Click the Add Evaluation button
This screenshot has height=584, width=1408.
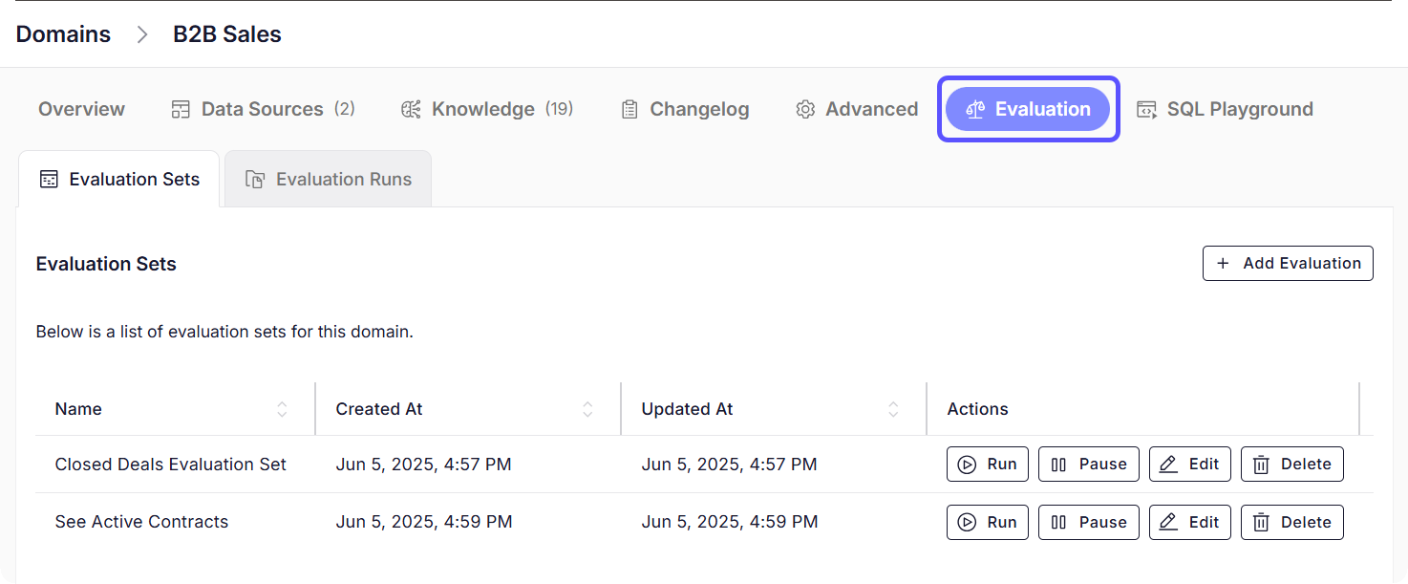coord(1288,263)
